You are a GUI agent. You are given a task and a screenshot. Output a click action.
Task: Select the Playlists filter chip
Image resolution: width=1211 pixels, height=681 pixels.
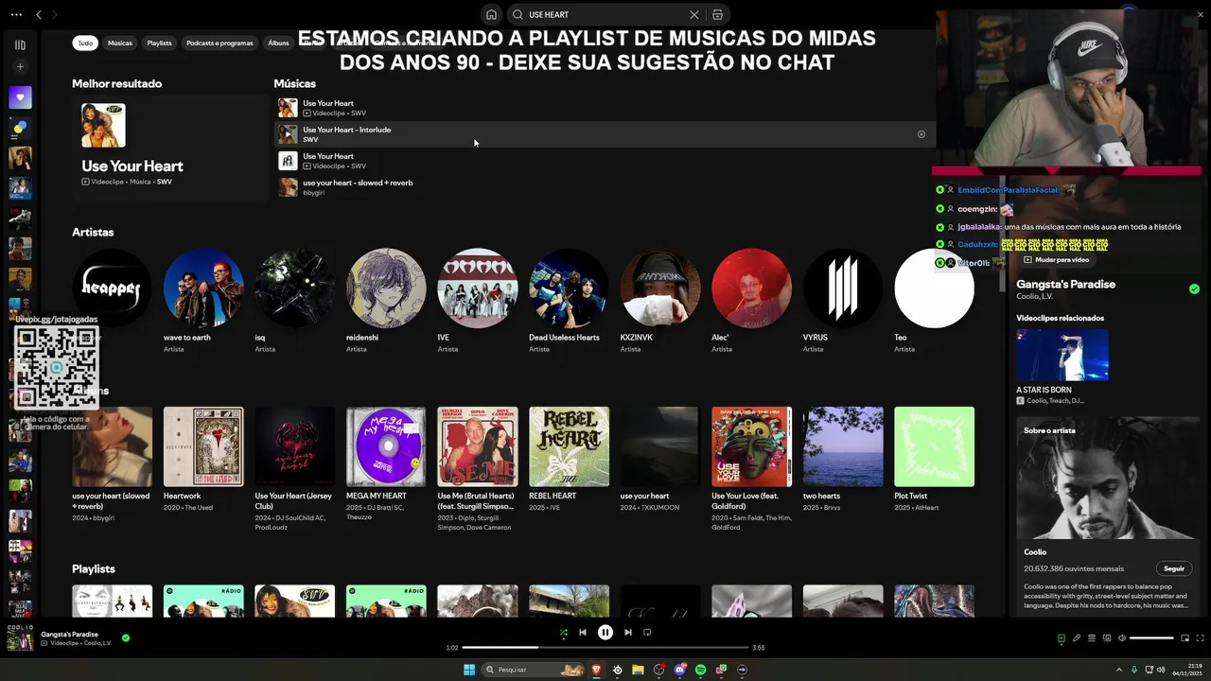159,43
